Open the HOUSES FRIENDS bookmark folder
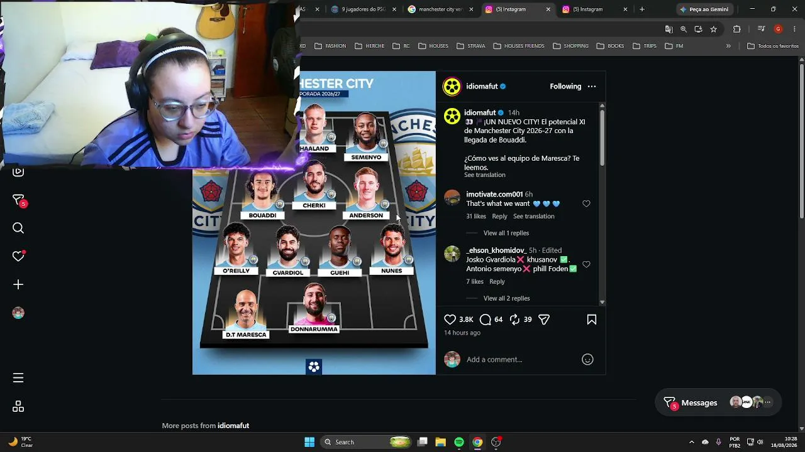The width and height of the screenshot is (805, 452). tap(519, 46)
